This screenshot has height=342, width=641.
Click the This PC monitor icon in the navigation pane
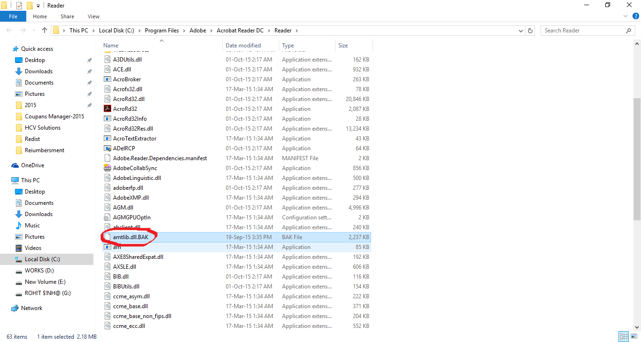[x=15, y=180]
